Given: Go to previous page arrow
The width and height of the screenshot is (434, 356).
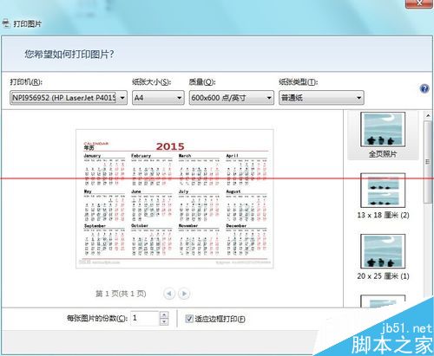Looking at the screenshot, I should pos(169,294).
